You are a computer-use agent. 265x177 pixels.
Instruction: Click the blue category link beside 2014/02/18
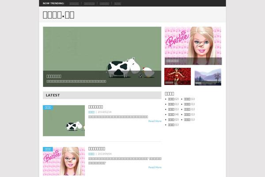point(91,112)
